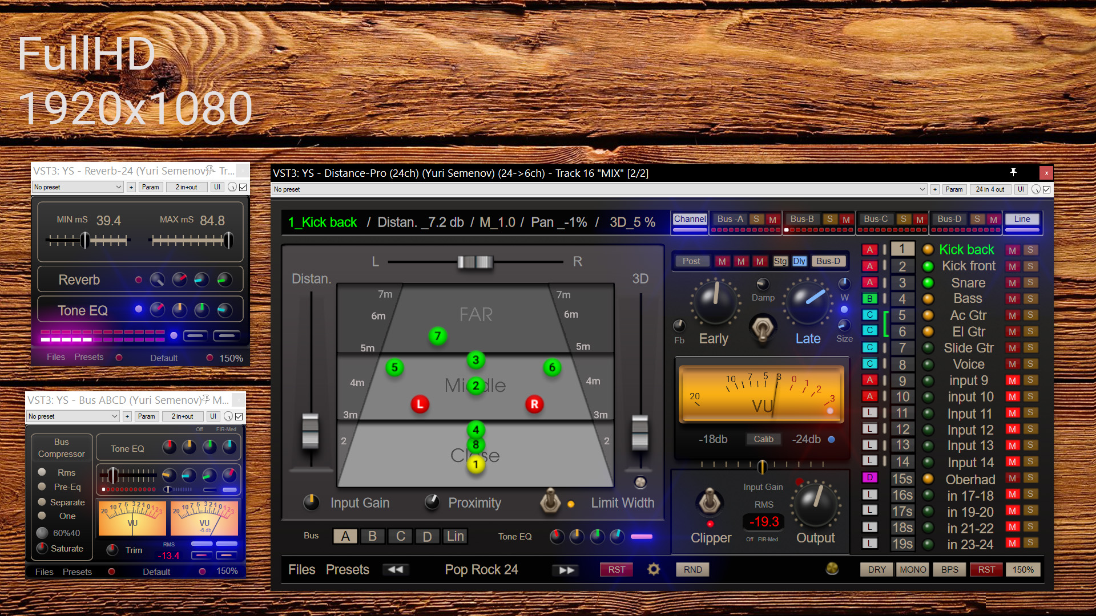Solo the Snare channel
Viewport: 1096px width, 616px height.
(1030, 283)
